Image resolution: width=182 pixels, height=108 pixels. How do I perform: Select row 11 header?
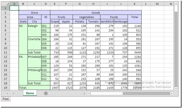5,52
